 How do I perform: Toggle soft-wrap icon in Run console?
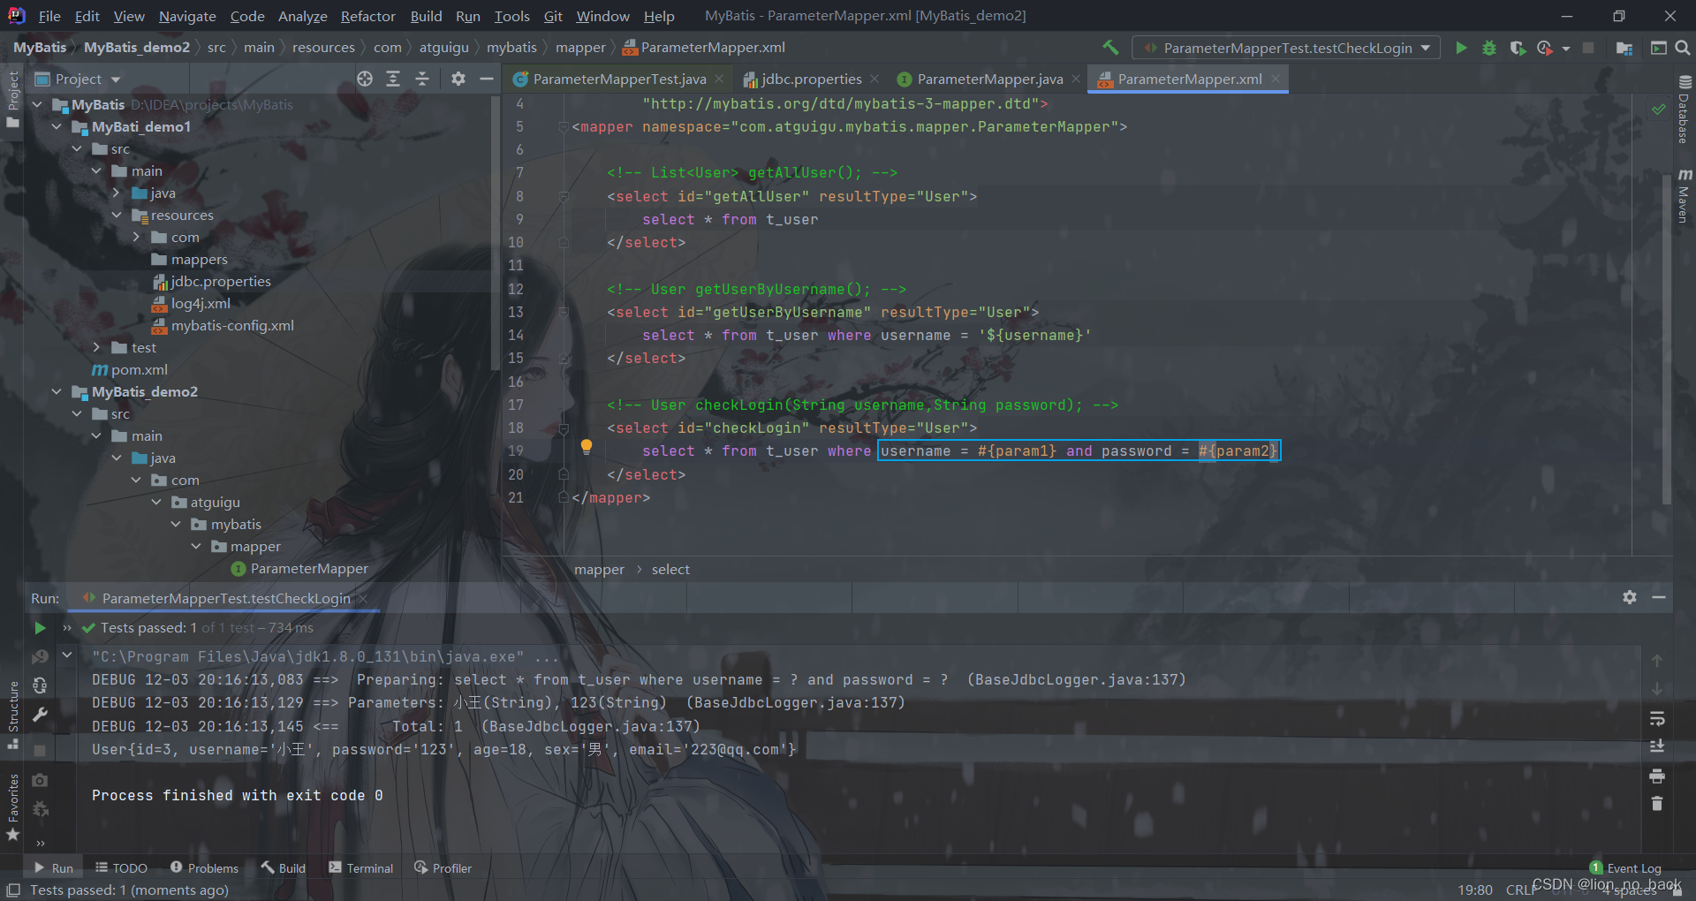point(1657,718)
